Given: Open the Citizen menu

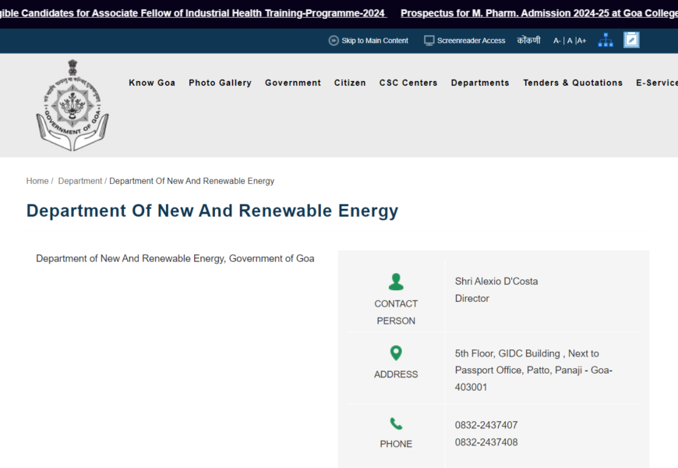Looking at the screenshot, I should pyautogui.click(x=350, y=83).
